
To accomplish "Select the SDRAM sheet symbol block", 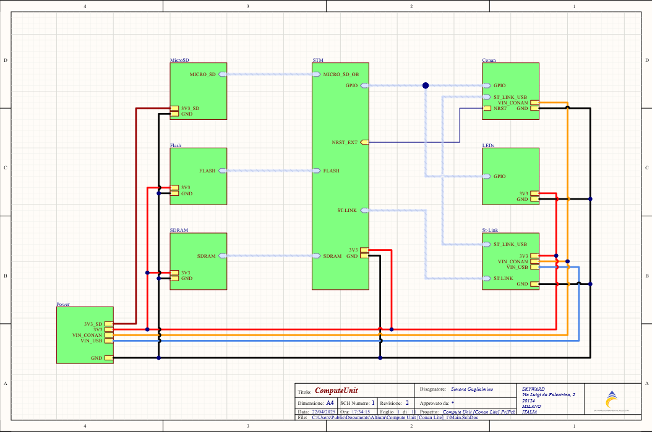I will (199, 261).
